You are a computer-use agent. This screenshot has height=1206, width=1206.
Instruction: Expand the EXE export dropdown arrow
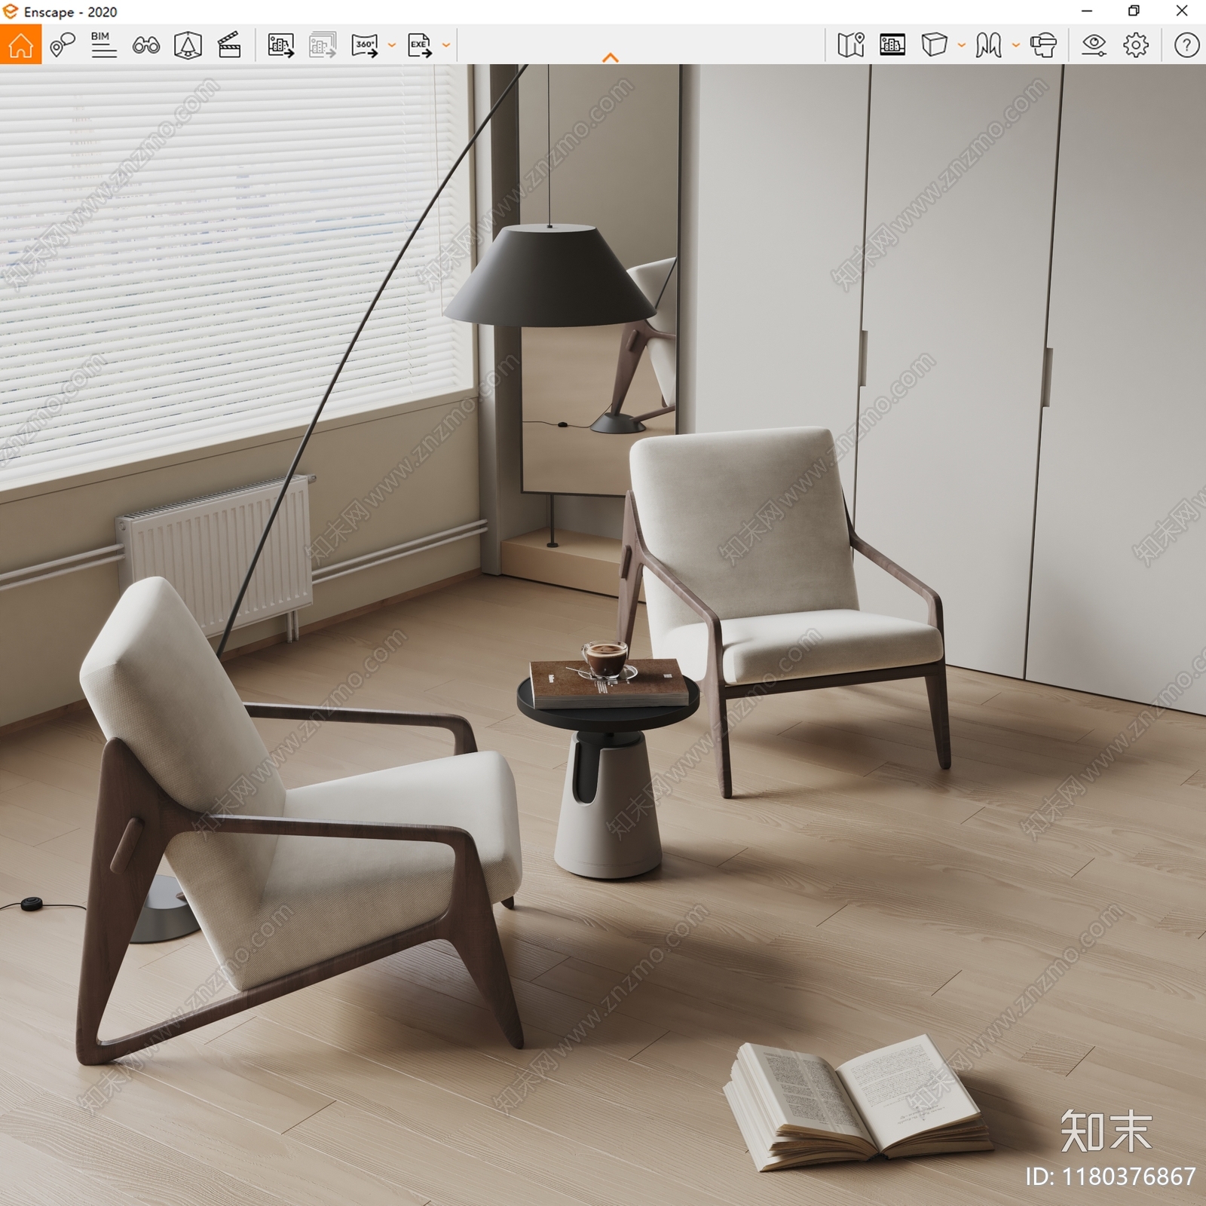click(x=446, y=45)
